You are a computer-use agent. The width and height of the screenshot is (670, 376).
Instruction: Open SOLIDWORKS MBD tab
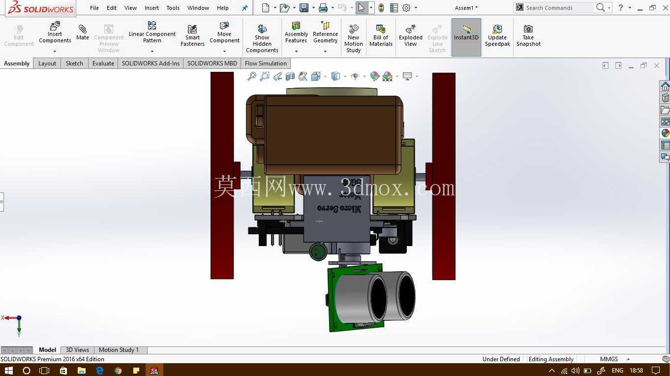[212, 63]
